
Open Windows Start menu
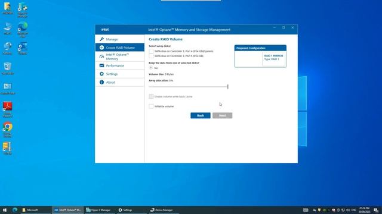[5, 210]
